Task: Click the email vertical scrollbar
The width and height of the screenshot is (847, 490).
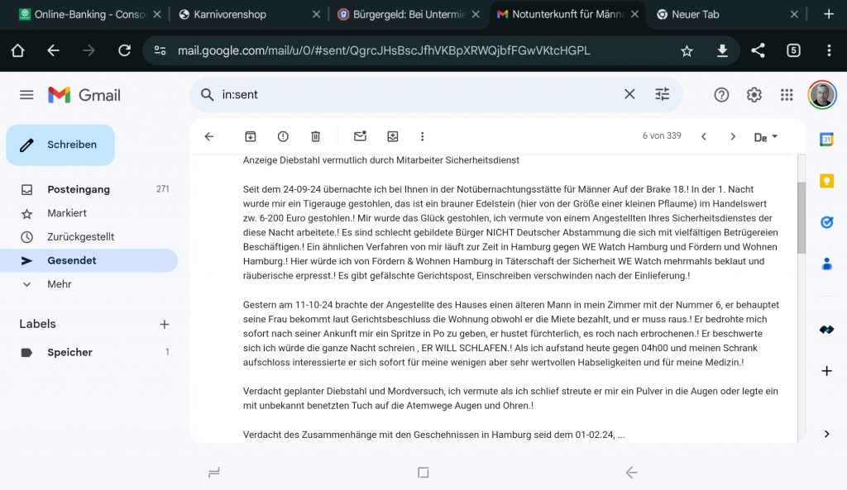Action: click(x=802, y=218)
